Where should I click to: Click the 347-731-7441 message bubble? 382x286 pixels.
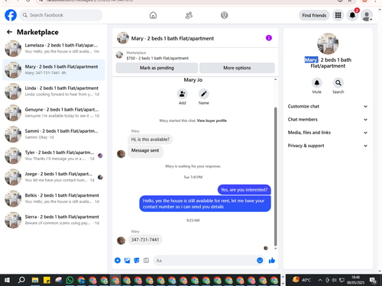[145, 239]
